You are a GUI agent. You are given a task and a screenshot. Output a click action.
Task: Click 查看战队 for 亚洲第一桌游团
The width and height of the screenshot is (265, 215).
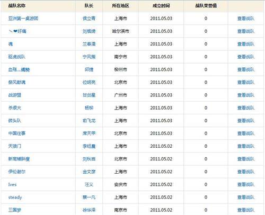tap(246, 19)
